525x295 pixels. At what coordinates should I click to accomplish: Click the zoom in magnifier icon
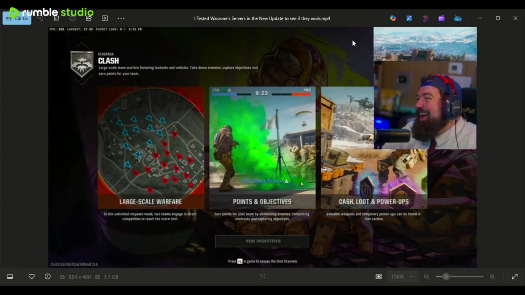(492, 277)
